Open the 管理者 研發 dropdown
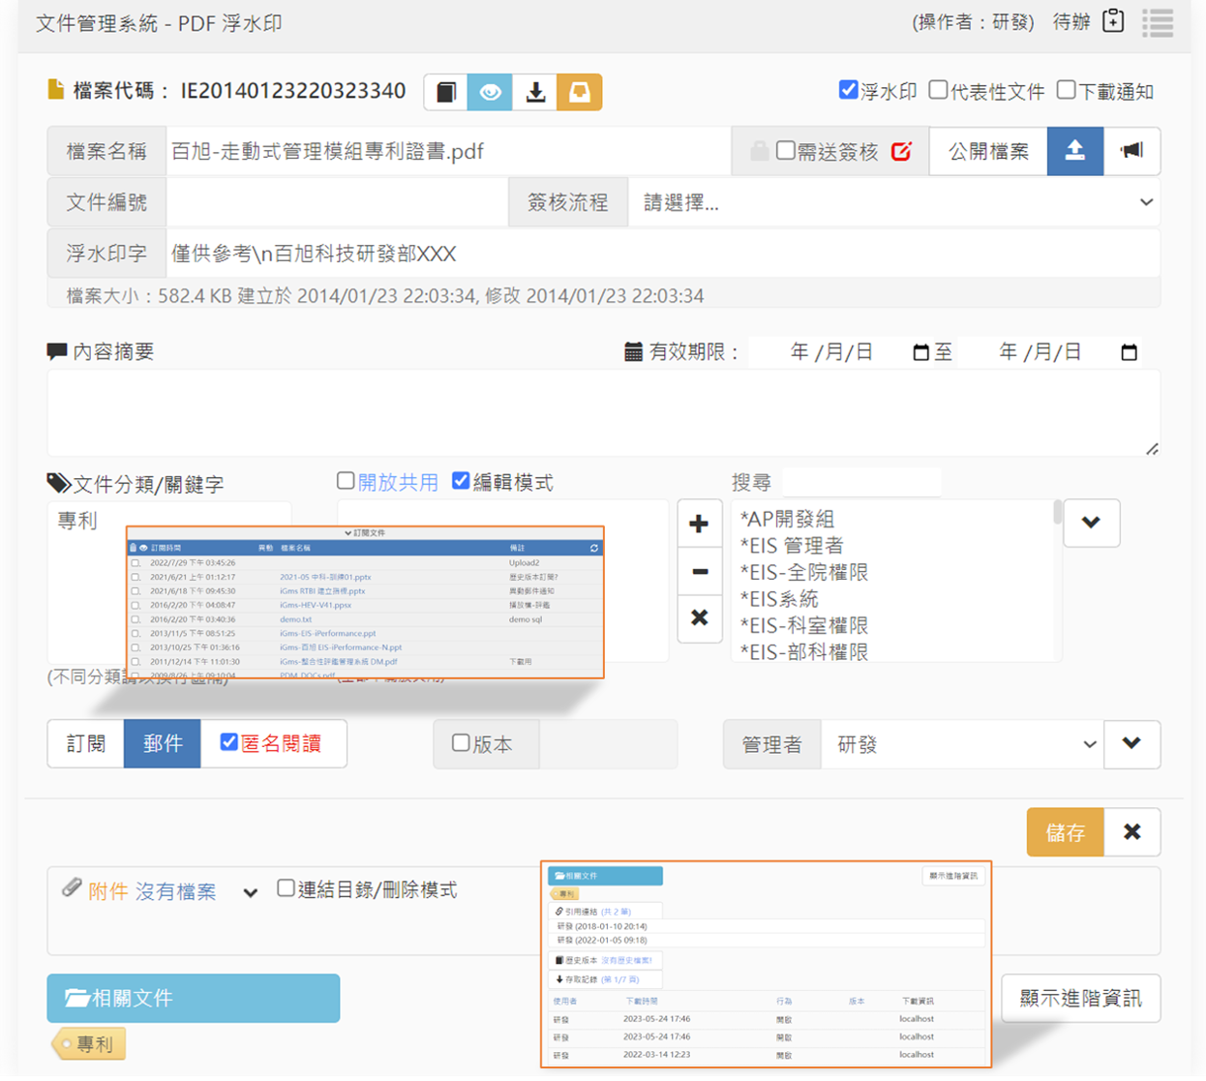Screen dimensions: 1206x1081 tap(961, 744)
